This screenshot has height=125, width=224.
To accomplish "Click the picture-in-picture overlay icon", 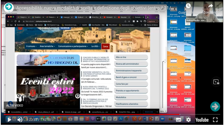I will 216,82.
